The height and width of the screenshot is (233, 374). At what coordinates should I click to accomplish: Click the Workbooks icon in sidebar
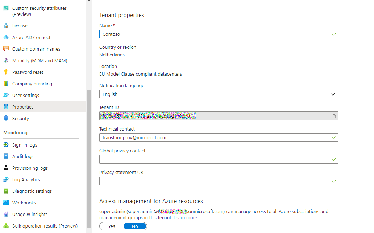coord(6,203)
